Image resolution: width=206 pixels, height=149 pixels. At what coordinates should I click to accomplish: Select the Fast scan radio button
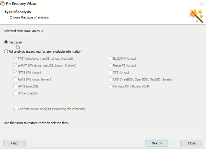[6, 42]
